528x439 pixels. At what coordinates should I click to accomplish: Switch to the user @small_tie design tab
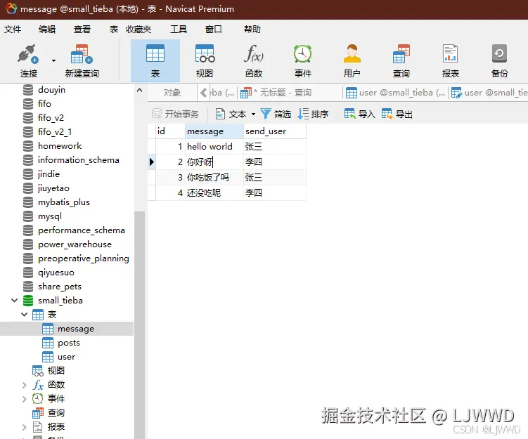pyautogui.click(x=489, y=93)
